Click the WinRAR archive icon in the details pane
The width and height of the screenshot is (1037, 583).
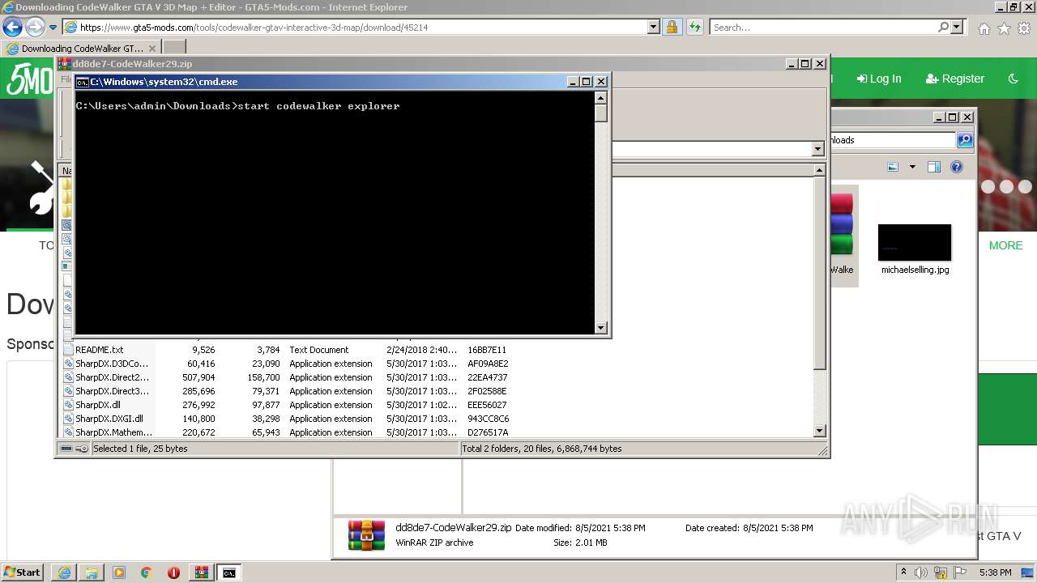366,535
